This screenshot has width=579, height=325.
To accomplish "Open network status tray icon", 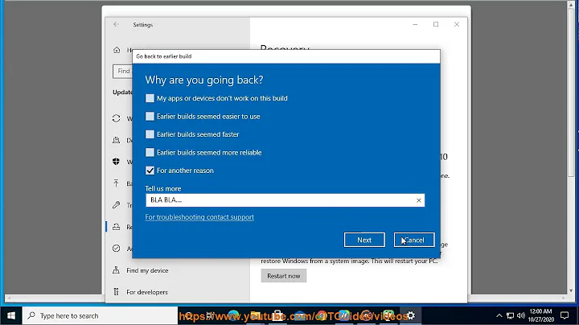I will coord(511,316).
